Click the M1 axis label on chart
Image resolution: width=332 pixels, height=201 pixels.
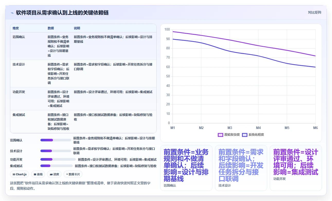[x=173, y=128]
